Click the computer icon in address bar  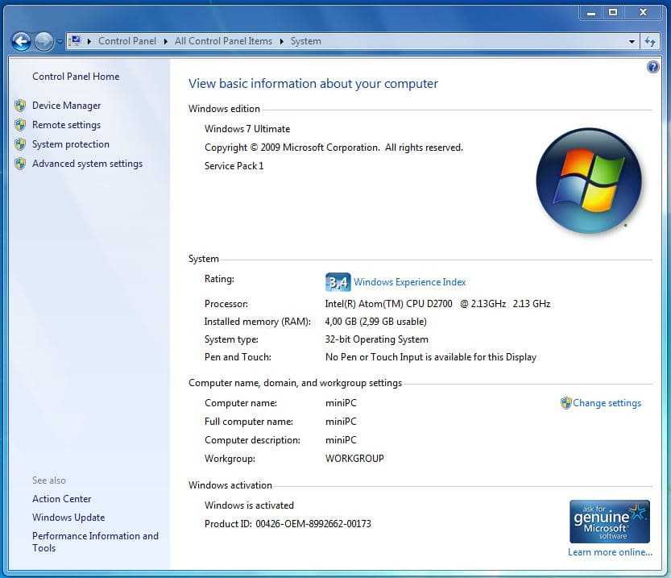76,40
